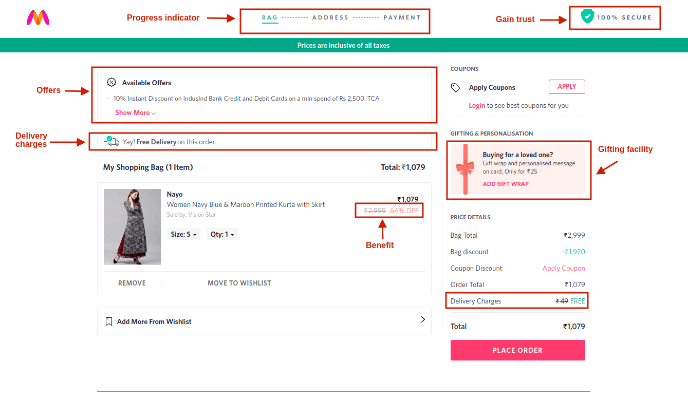Select the ADDRESS checkout step

[x=330, y=17]
